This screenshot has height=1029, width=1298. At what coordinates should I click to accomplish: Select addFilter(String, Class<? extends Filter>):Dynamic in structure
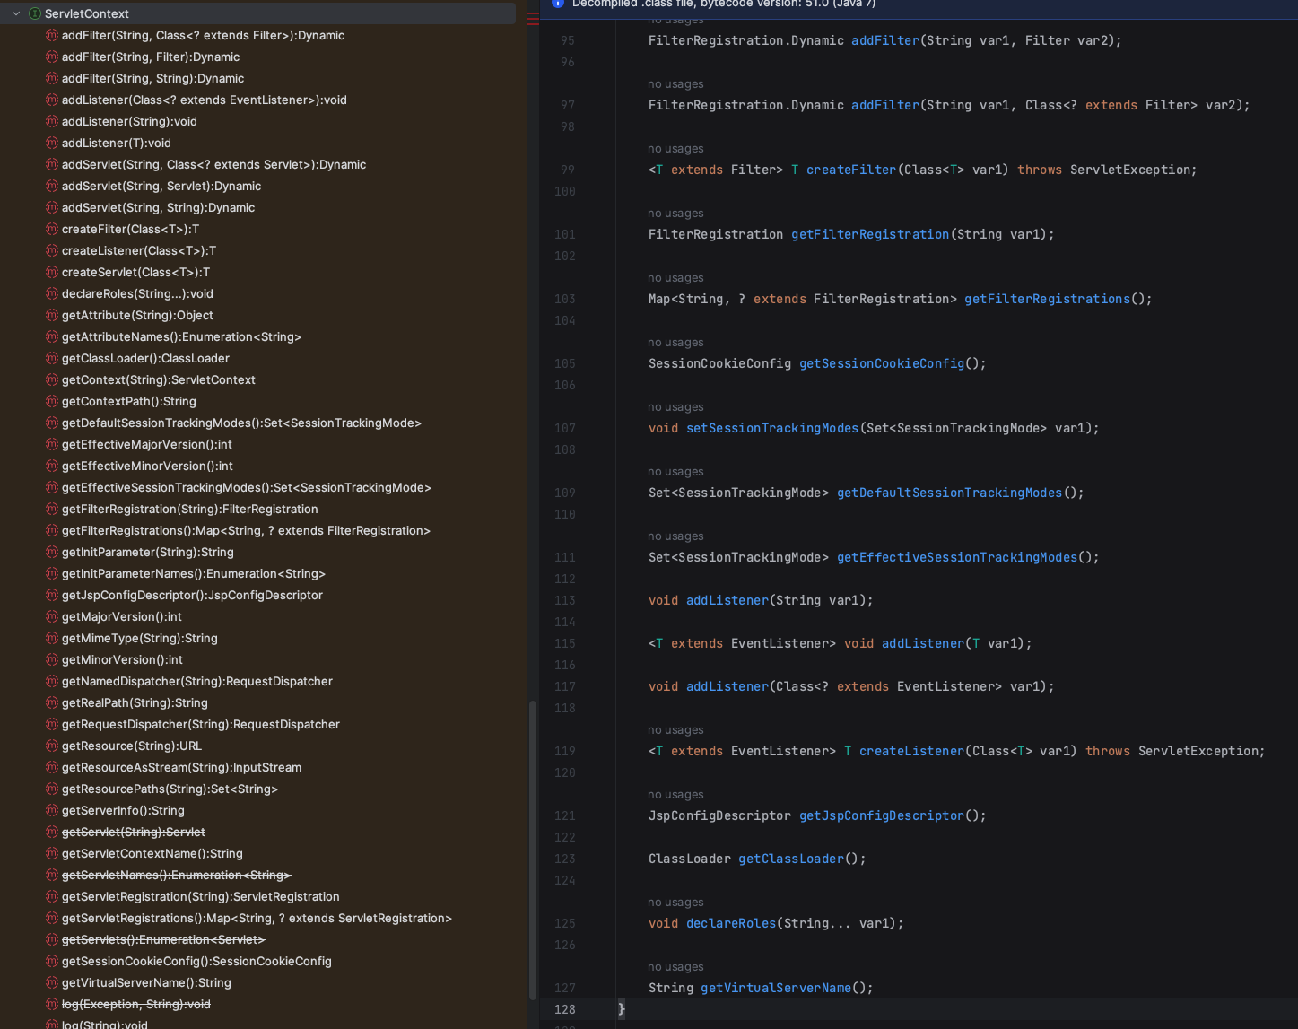coord(203,35)
